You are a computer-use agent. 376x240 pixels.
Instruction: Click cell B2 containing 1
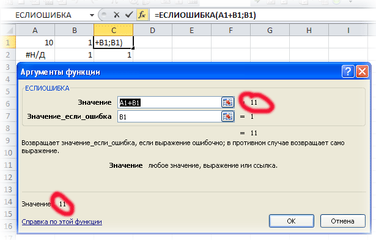[75, 54]
